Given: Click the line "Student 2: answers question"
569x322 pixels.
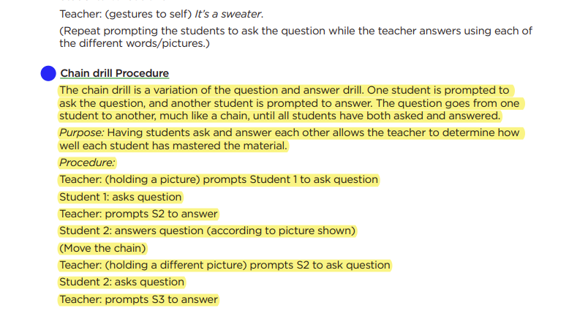Looking at the screenshot, I should pyautogui.click(x=207, y=231).
